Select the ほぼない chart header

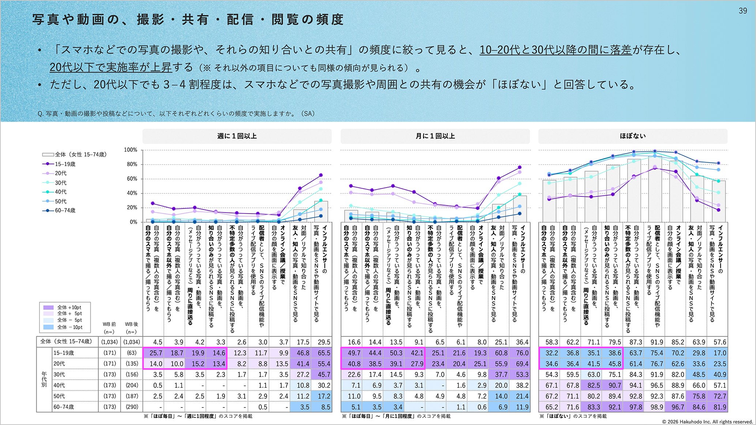[x=632, y=136]
